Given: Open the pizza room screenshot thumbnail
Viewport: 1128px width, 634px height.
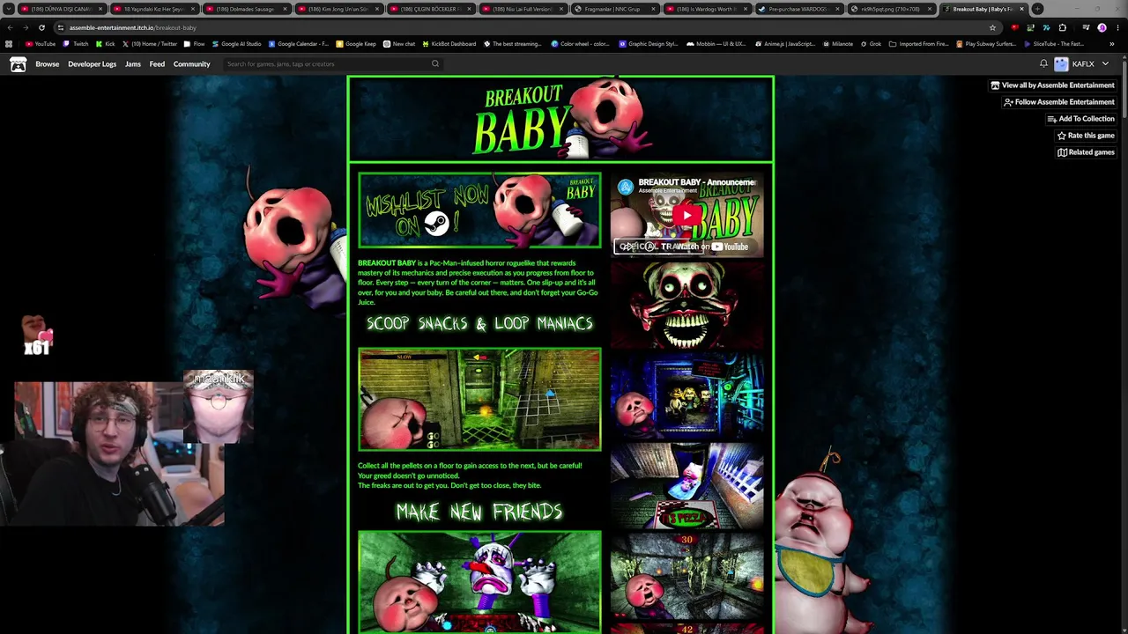Looking at the screenshot, I should [687, 485].
